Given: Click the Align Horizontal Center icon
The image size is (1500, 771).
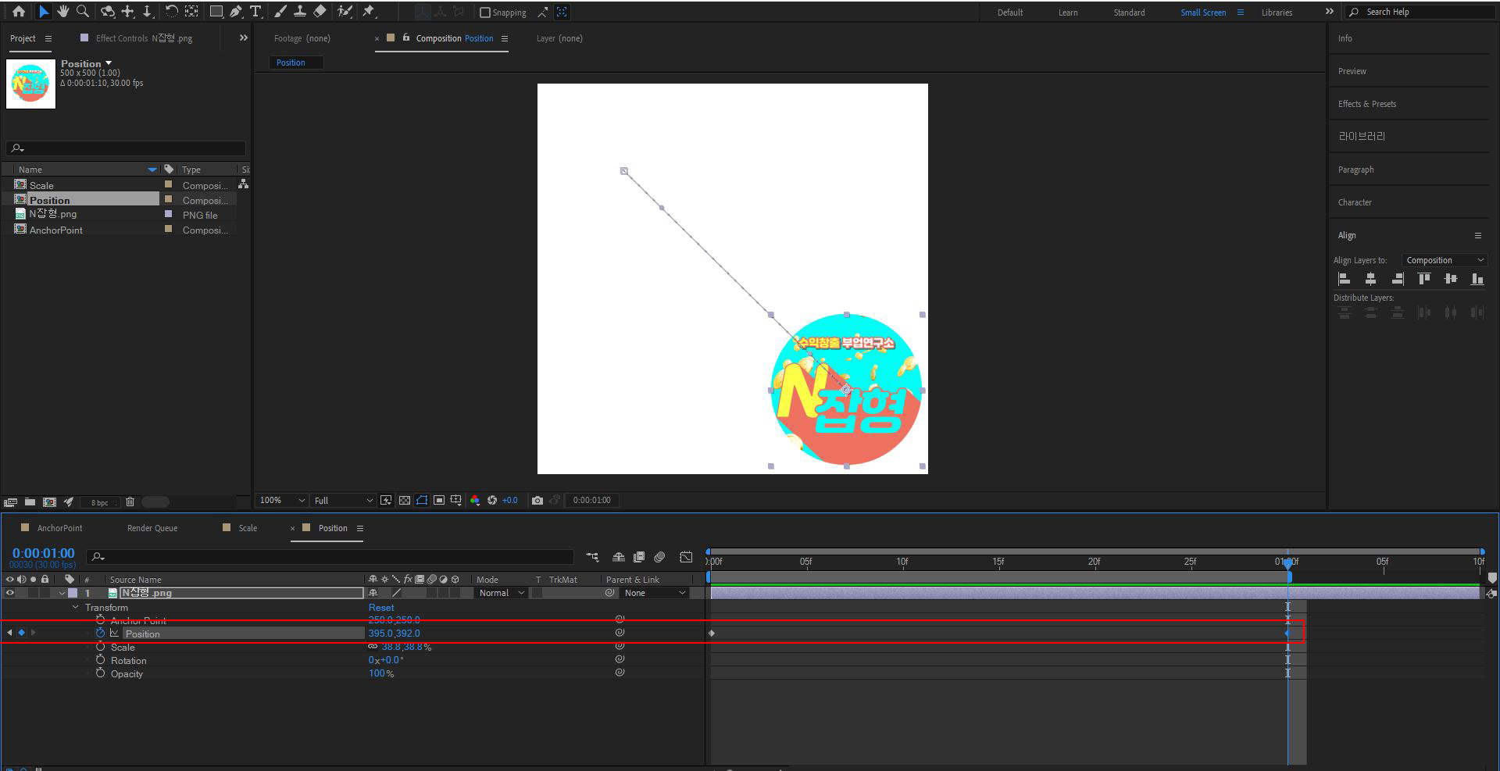Looking at the screenshot, I should [1370, 279].
